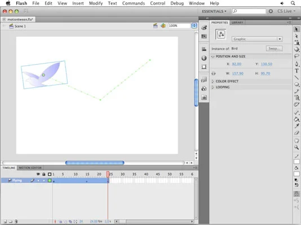
Task: Toggle Onion Skin button in timeline
Action: click(x=60, y=222)
